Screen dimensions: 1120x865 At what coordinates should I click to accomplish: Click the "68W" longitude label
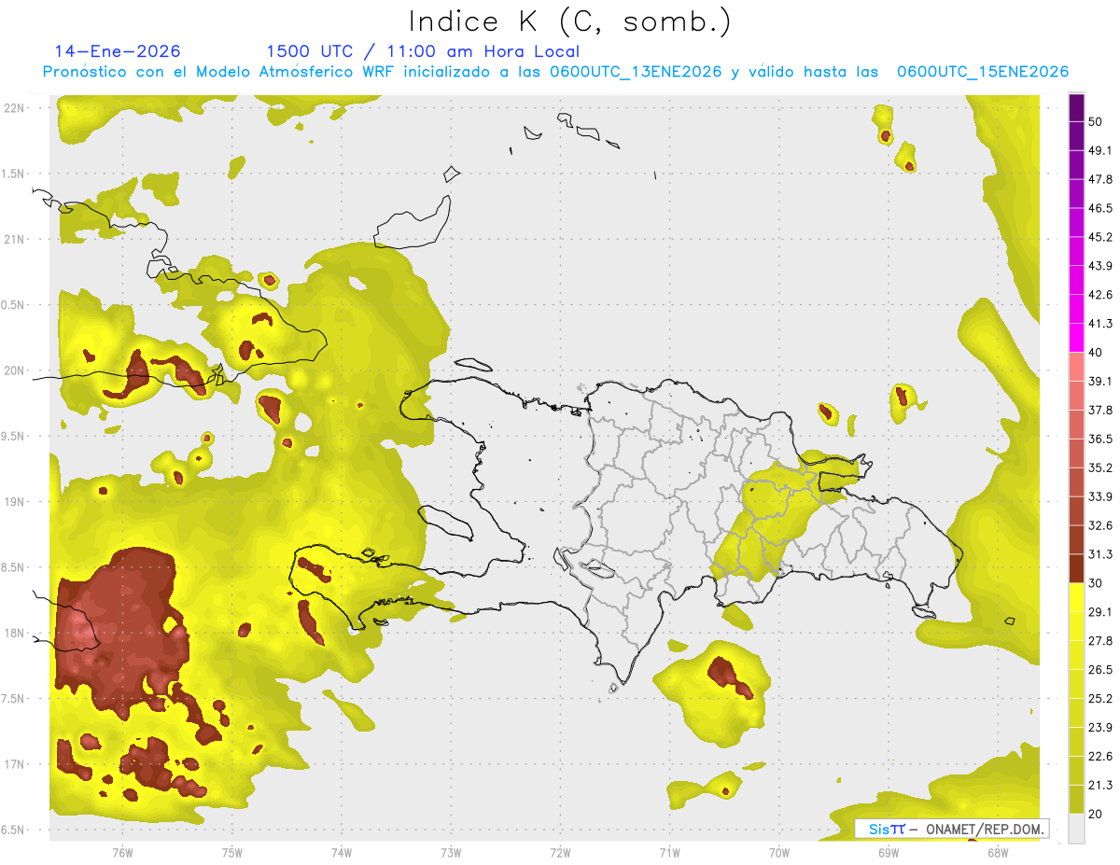click(x=998, y=852)
